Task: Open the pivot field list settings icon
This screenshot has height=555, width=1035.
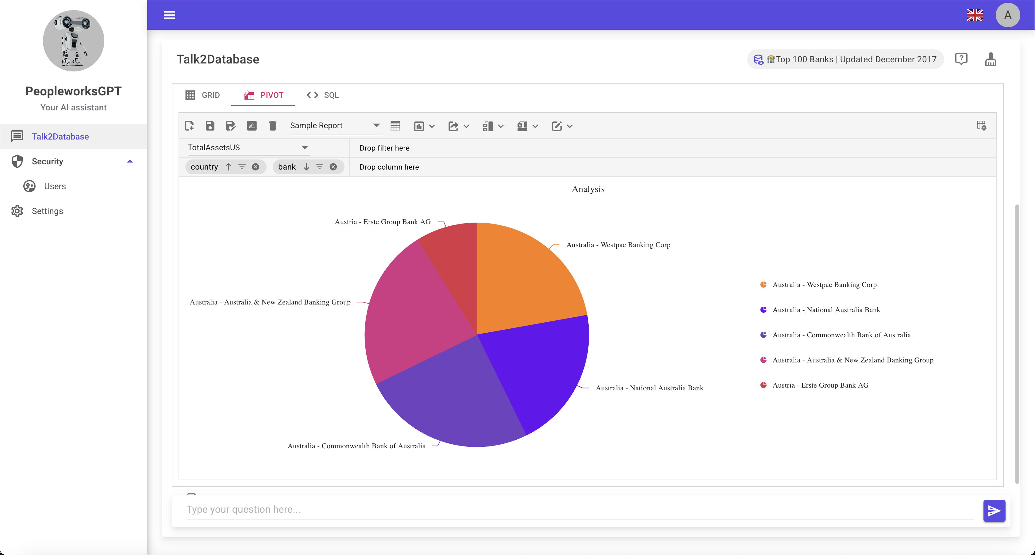Action: coord(982,126)
